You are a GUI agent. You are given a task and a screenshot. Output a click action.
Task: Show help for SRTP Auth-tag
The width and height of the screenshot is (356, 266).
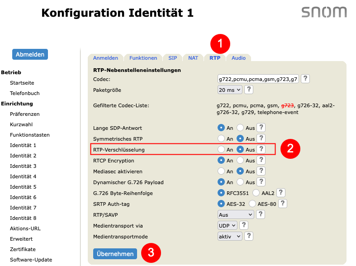(x=283, y=204)
